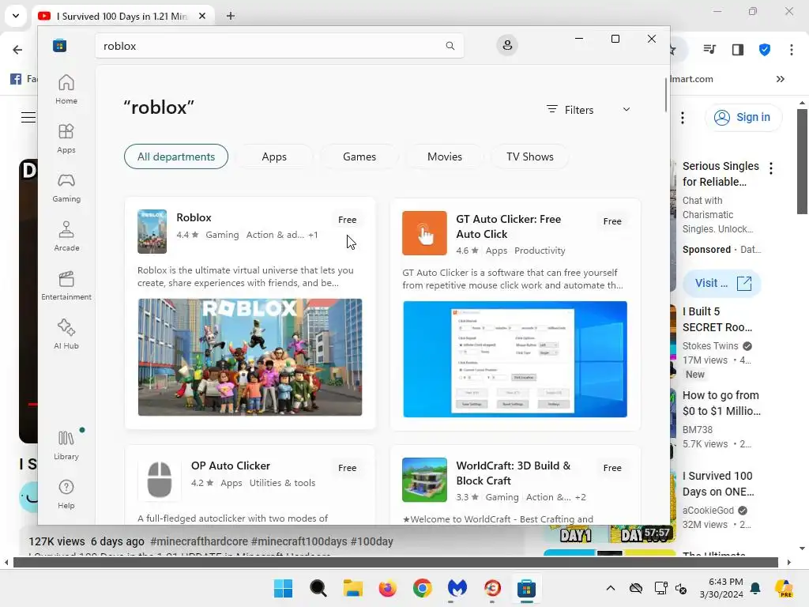The image size is (809, 607).
Task: Open Library in Store sidebar
Action: pyautogui.click(x=66, y=445)
